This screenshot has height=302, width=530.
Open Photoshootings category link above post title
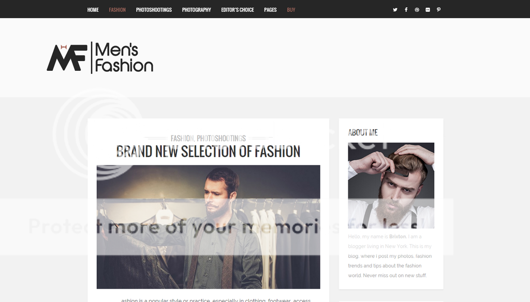(222, 138)
